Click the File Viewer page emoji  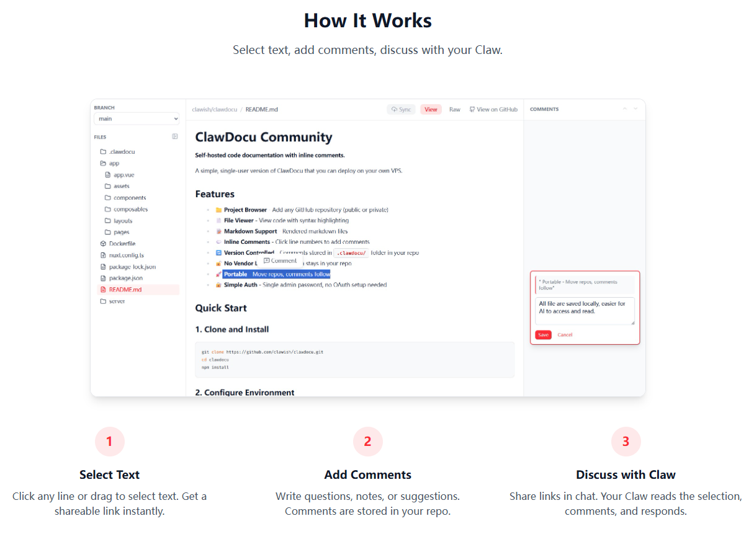tap(218, 221)
